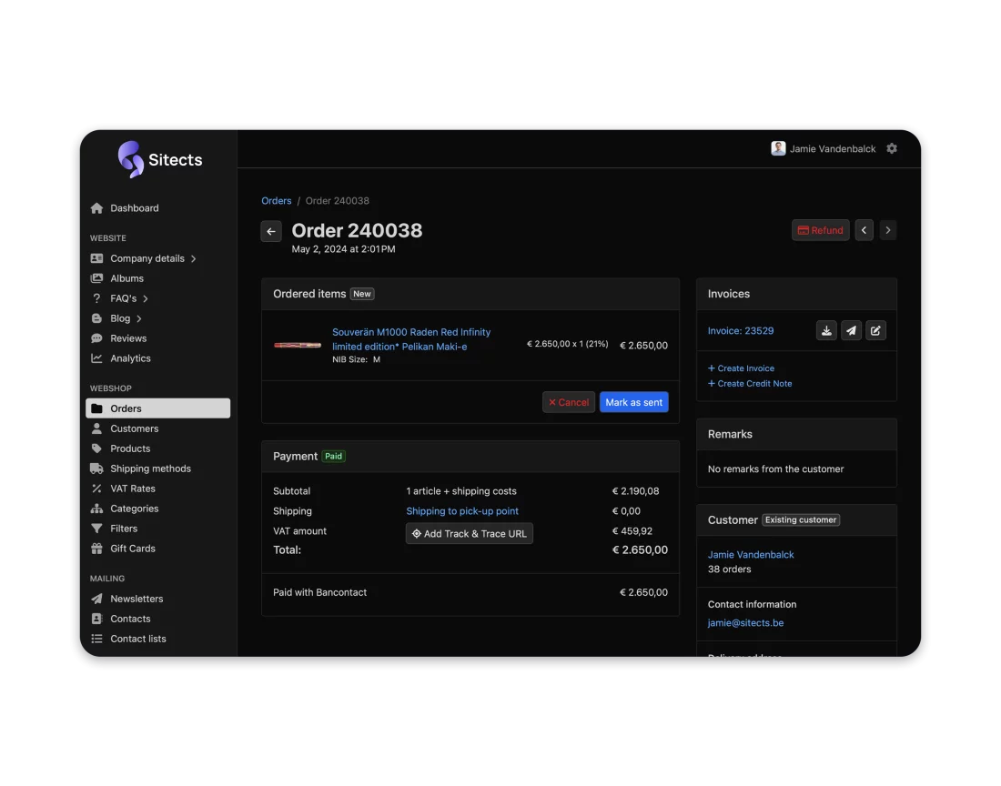
Task: Click Add Track & Trace URL
Action: point(470,533)
